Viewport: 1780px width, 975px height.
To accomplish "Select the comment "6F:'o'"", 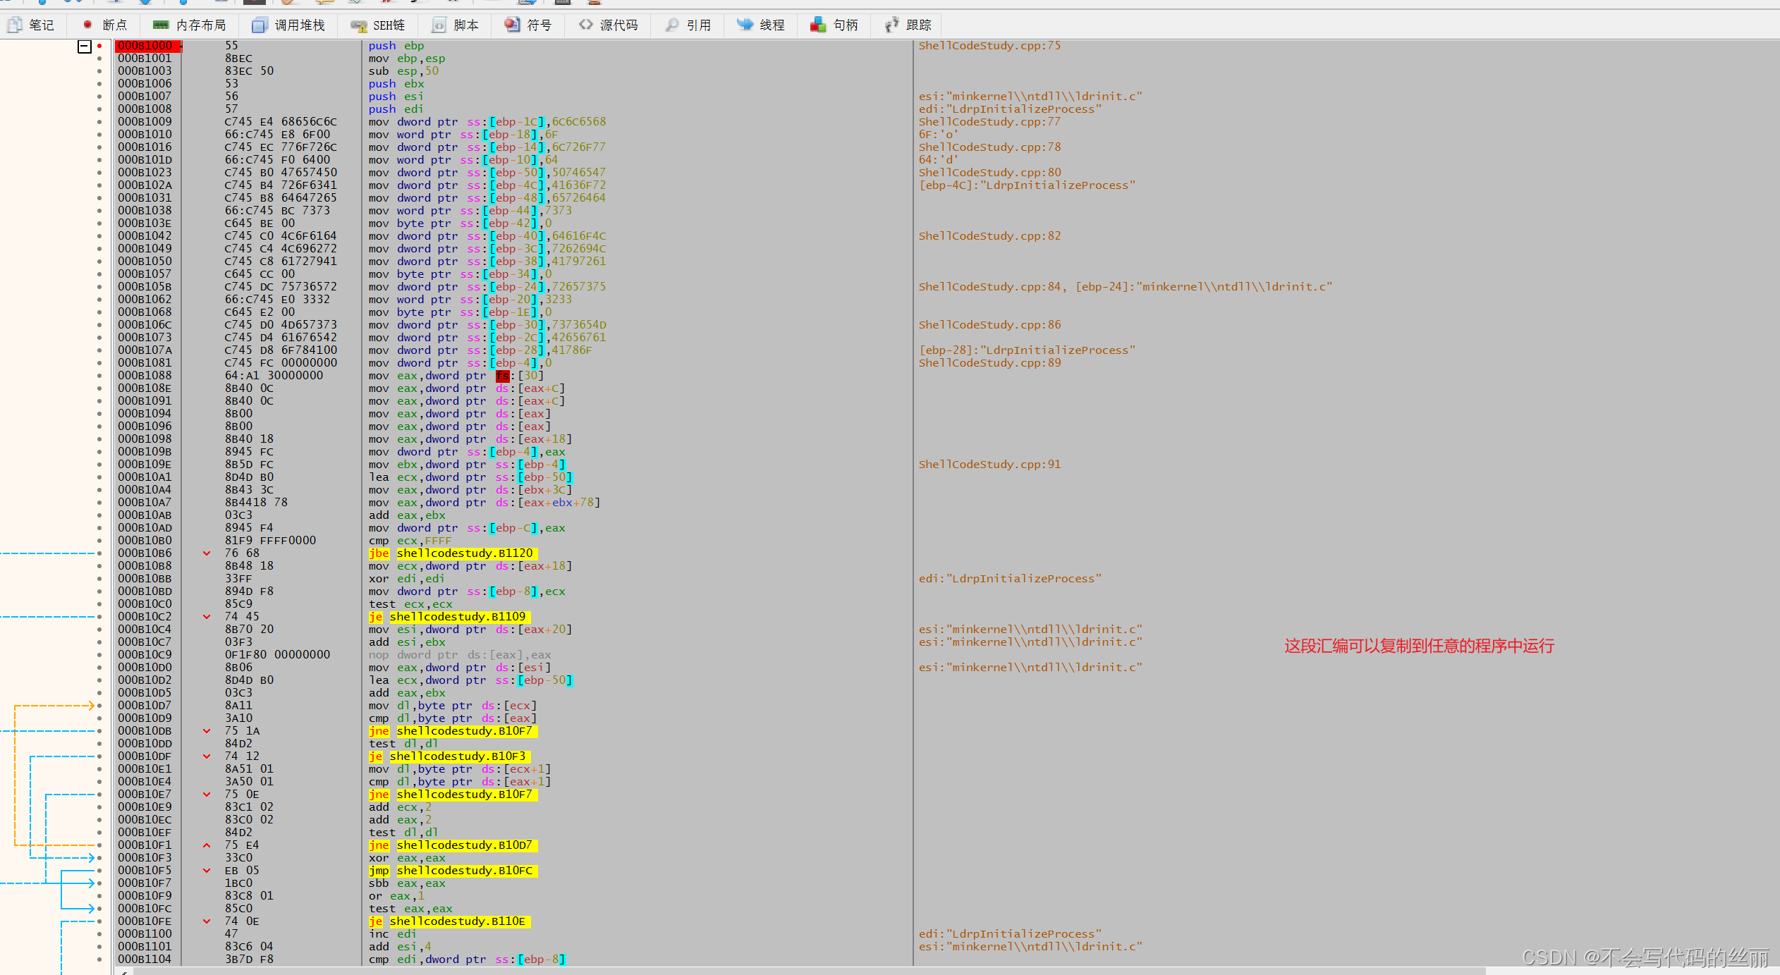I will point(938,135).
